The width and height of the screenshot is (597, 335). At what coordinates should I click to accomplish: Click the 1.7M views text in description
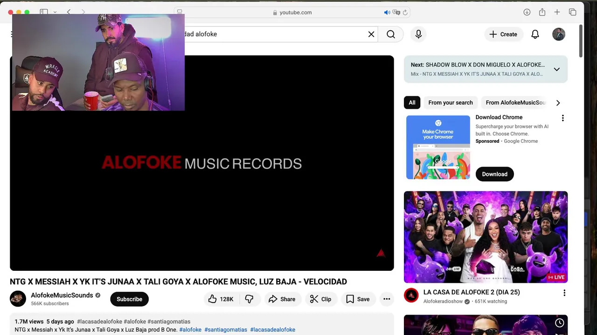click(x=29, y=322)
